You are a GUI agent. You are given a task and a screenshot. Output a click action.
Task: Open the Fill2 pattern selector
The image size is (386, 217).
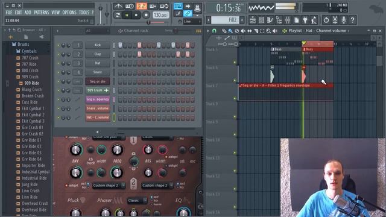[224, 20]
